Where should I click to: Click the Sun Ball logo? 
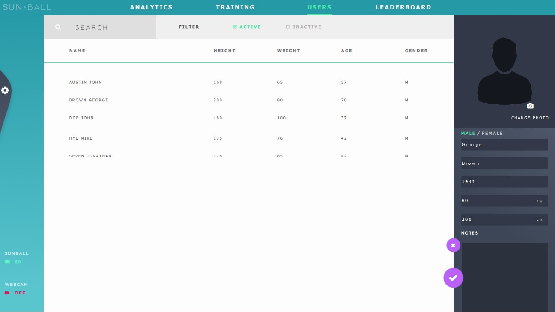pyautogui.click(x=27, y=7)
